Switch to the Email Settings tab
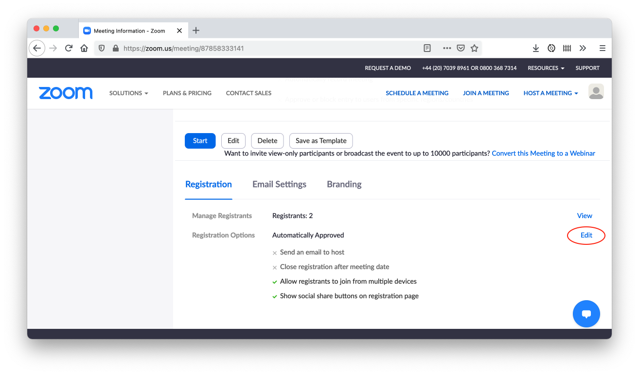The height and width of the screenshot is (375, 639). click(x=279, y=184)
